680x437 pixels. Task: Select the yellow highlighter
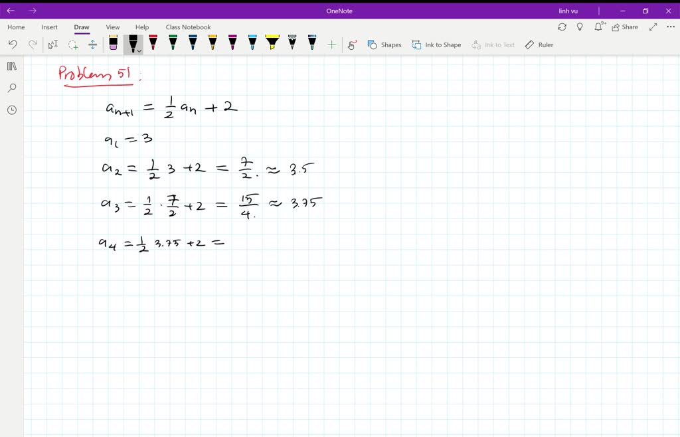coord(272,44)
